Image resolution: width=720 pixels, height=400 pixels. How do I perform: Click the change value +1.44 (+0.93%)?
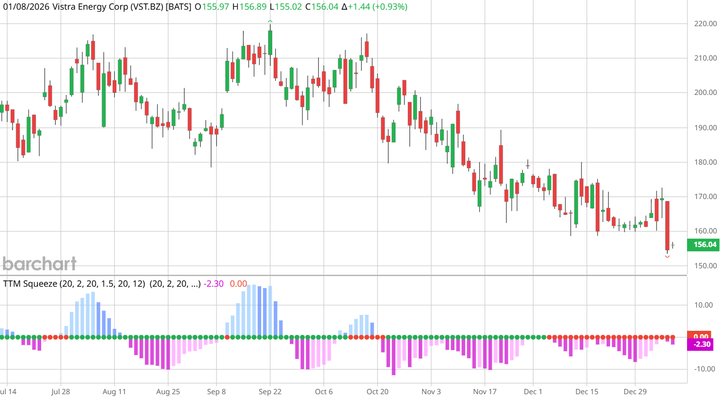[x=378, y=7]
